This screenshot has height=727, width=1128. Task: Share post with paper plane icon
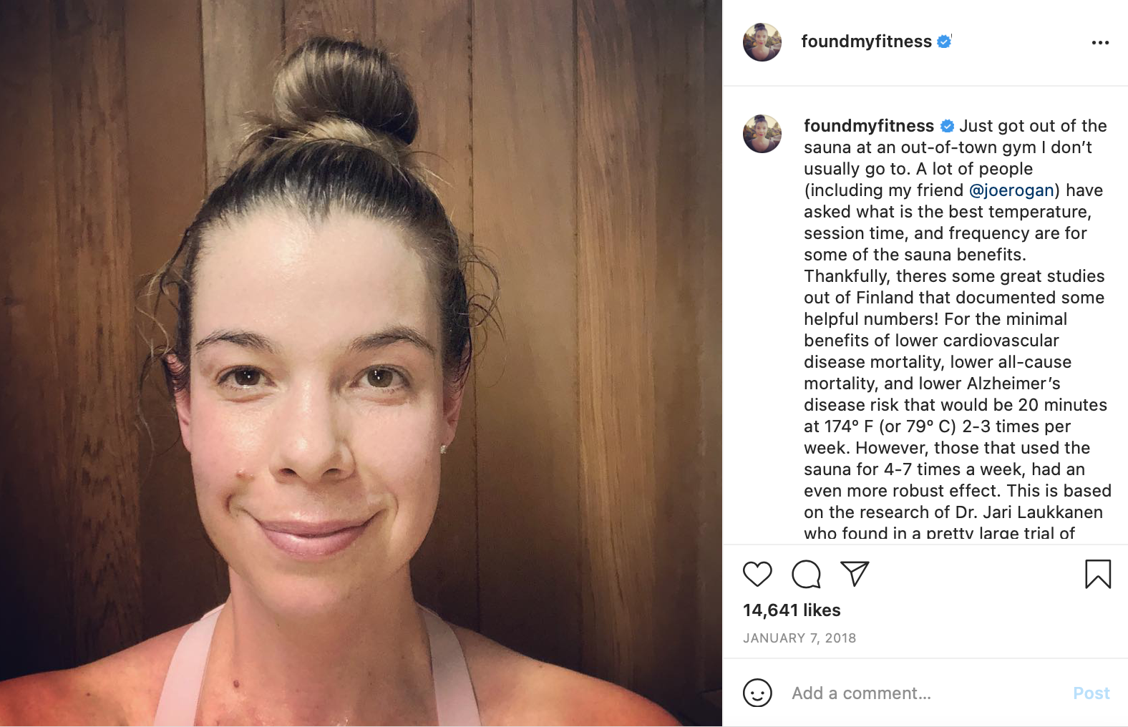[855, 574]
